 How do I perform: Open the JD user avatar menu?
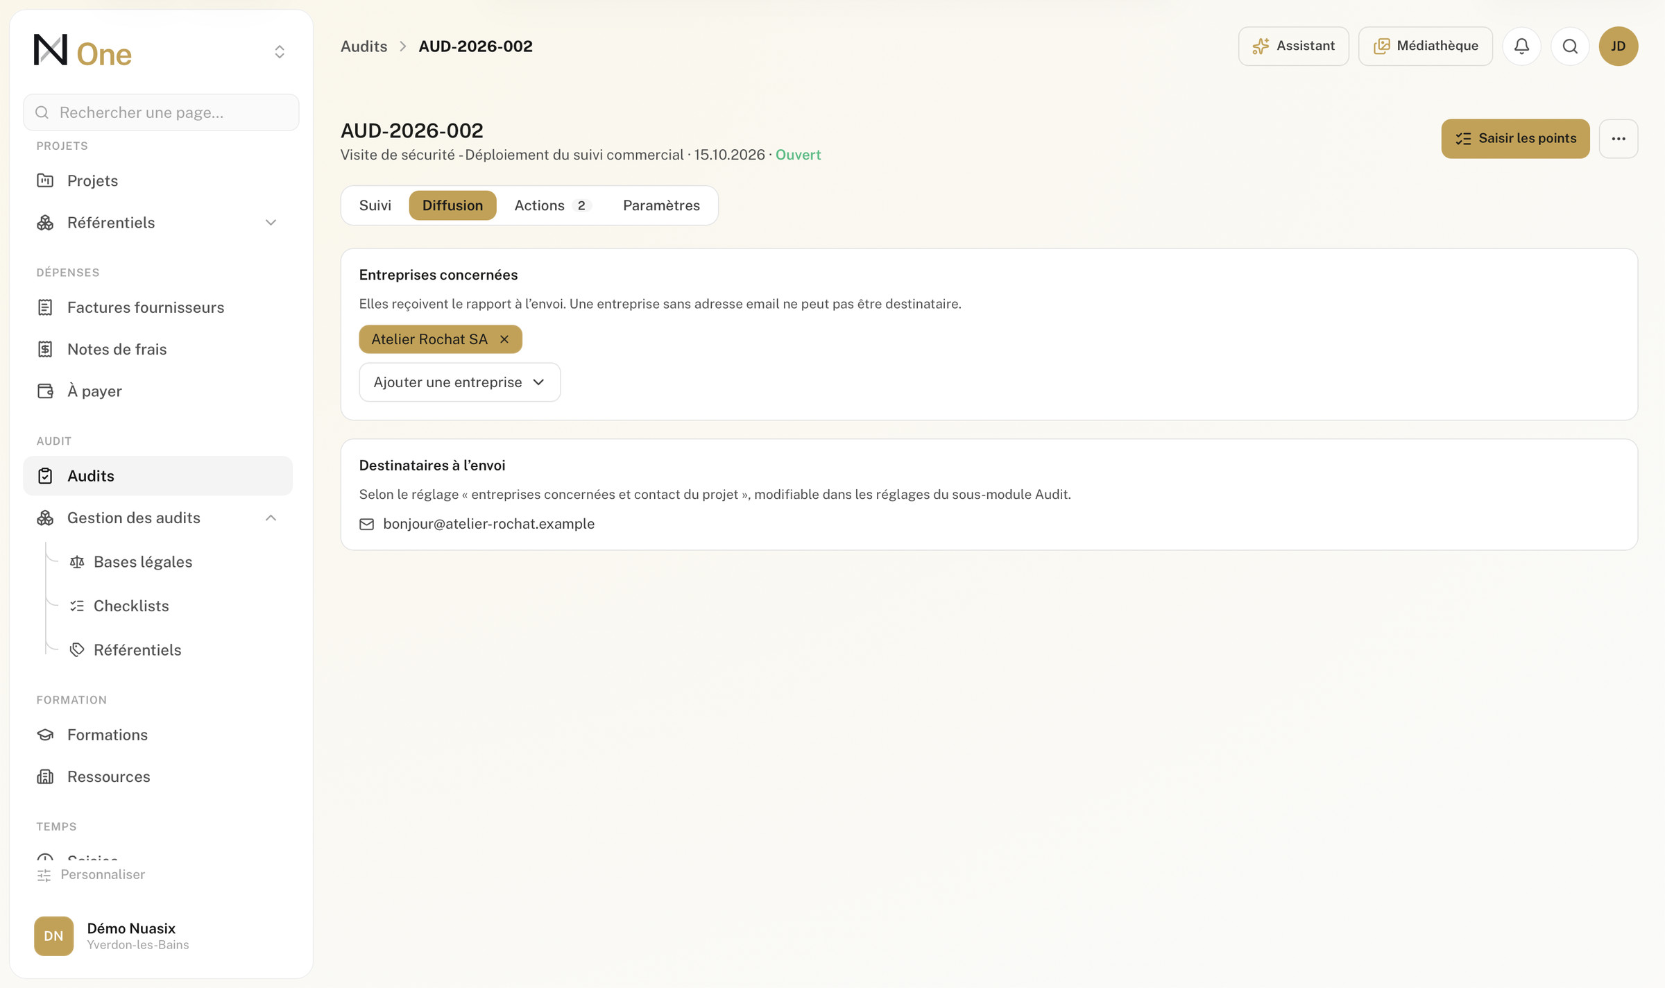tap(1619, 46)
